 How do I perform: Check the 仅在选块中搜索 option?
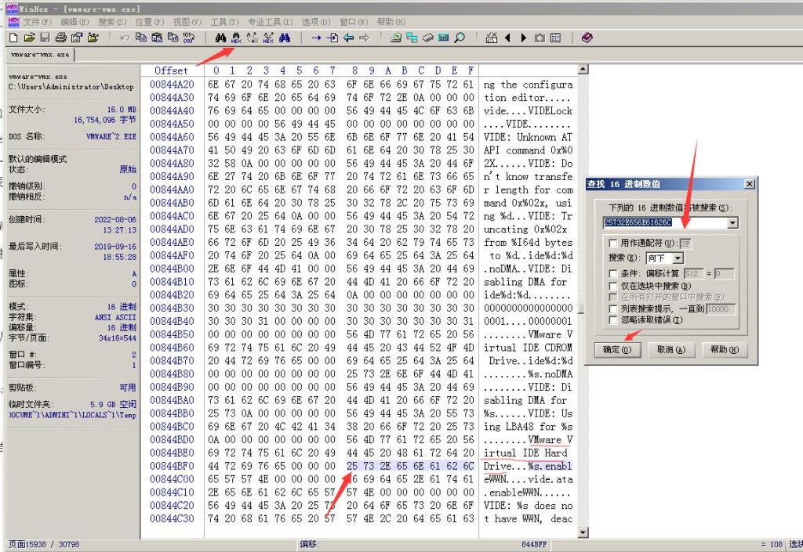click(x=613, y=286)
